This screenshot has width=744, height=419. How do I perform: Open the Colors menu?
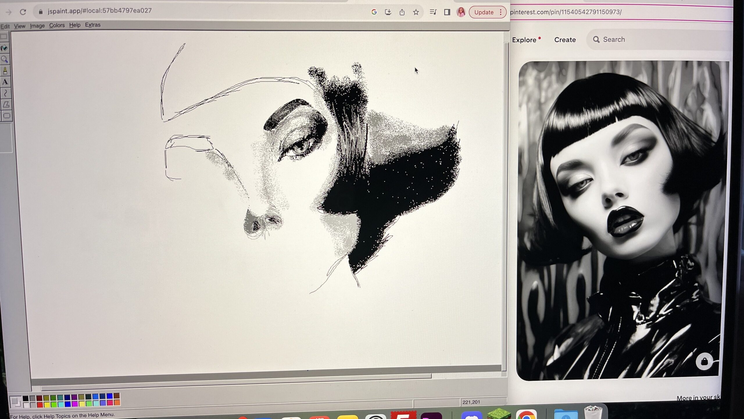[57, 25]
